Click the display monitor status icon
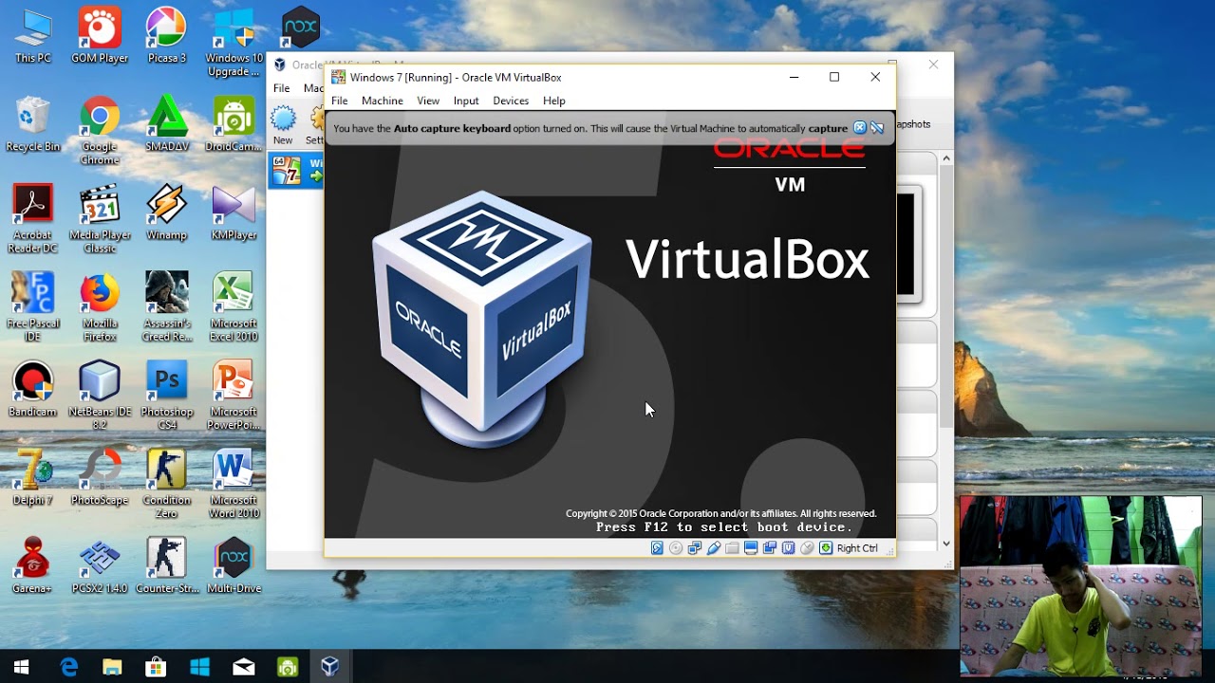 point(751,548)
